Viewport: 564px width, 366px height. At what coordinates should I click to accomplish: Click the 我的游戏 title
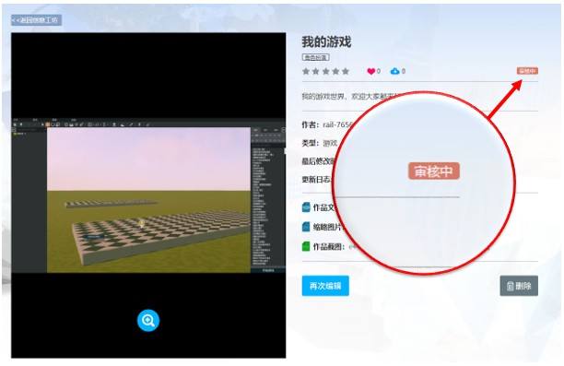pyautogui.click(x=326, y=41)
